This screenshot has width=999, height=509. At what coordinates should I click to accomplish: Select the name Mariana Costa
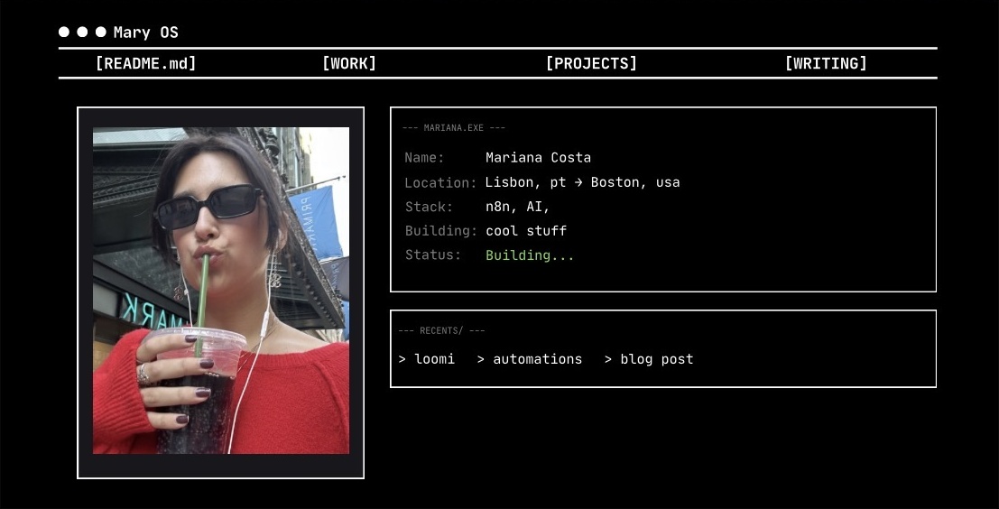[x=539, y=157]
